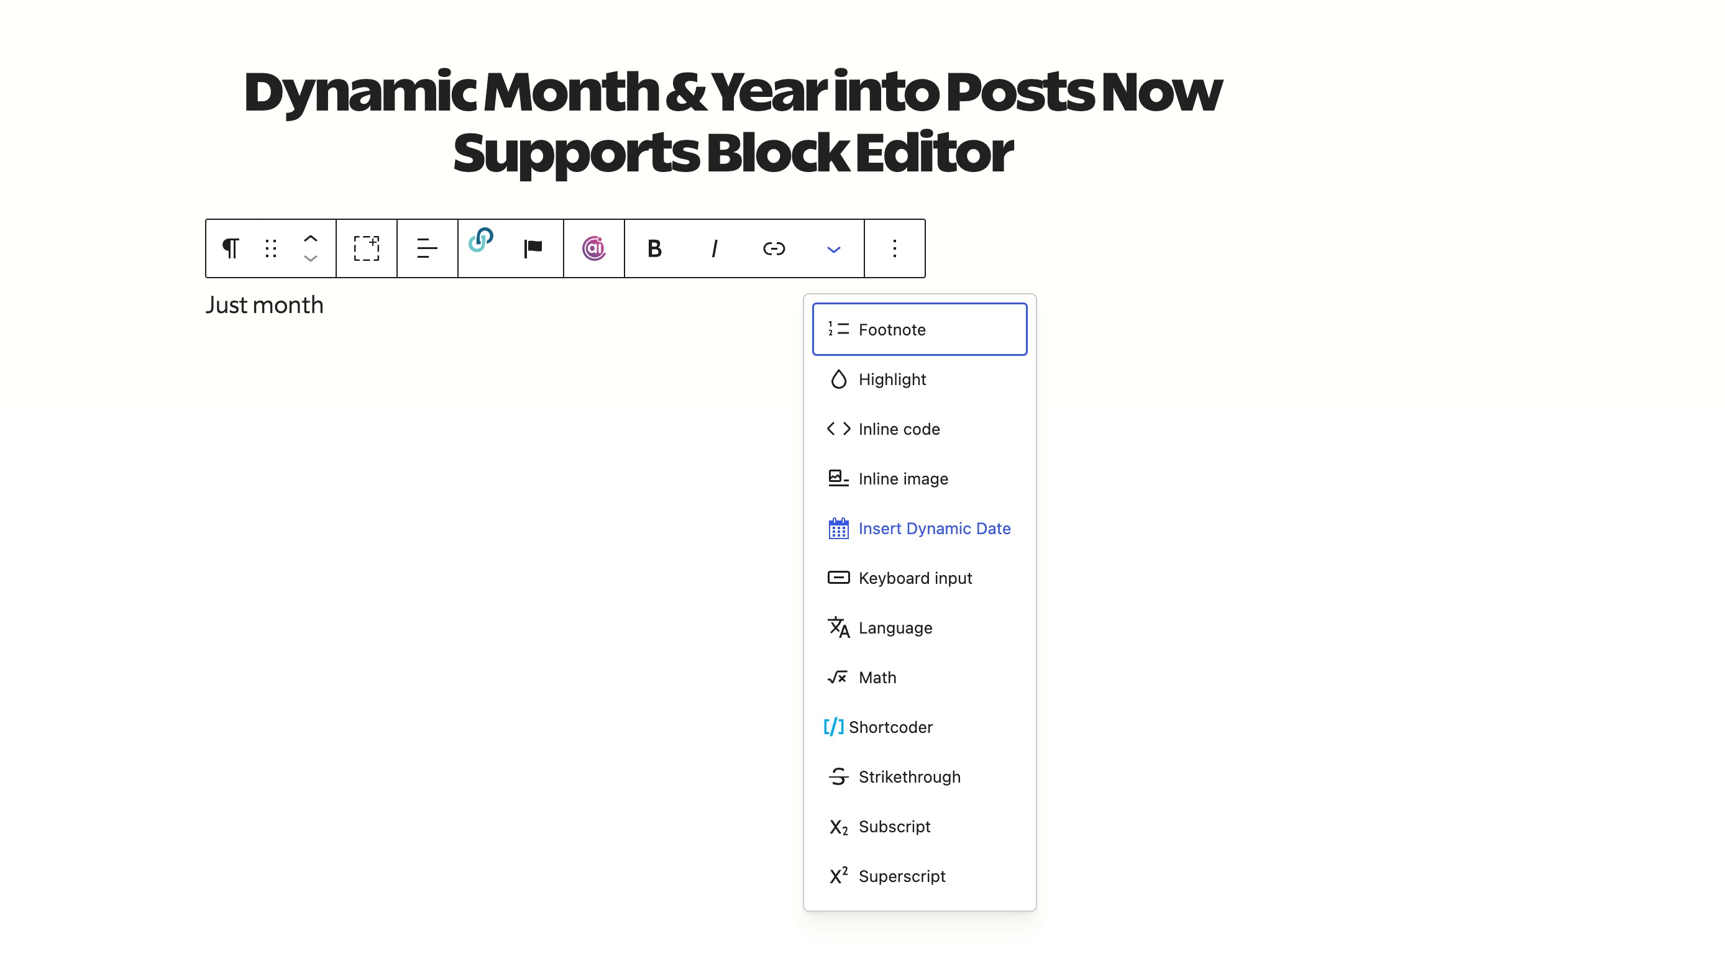Click the paragraph block type icon
The image size is (1725, 959).
[231, 248]
